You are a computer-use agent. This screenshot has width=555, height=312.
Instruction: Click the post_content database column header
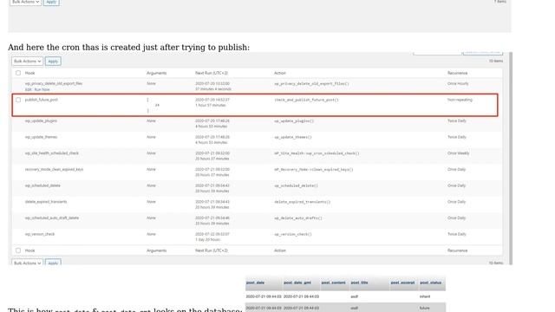click(333, 283)
